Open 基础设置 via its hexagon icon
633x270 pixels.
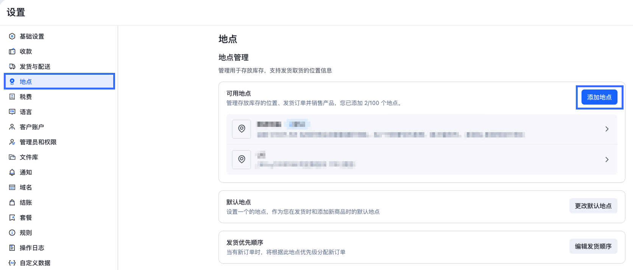[x=12, y=36]
